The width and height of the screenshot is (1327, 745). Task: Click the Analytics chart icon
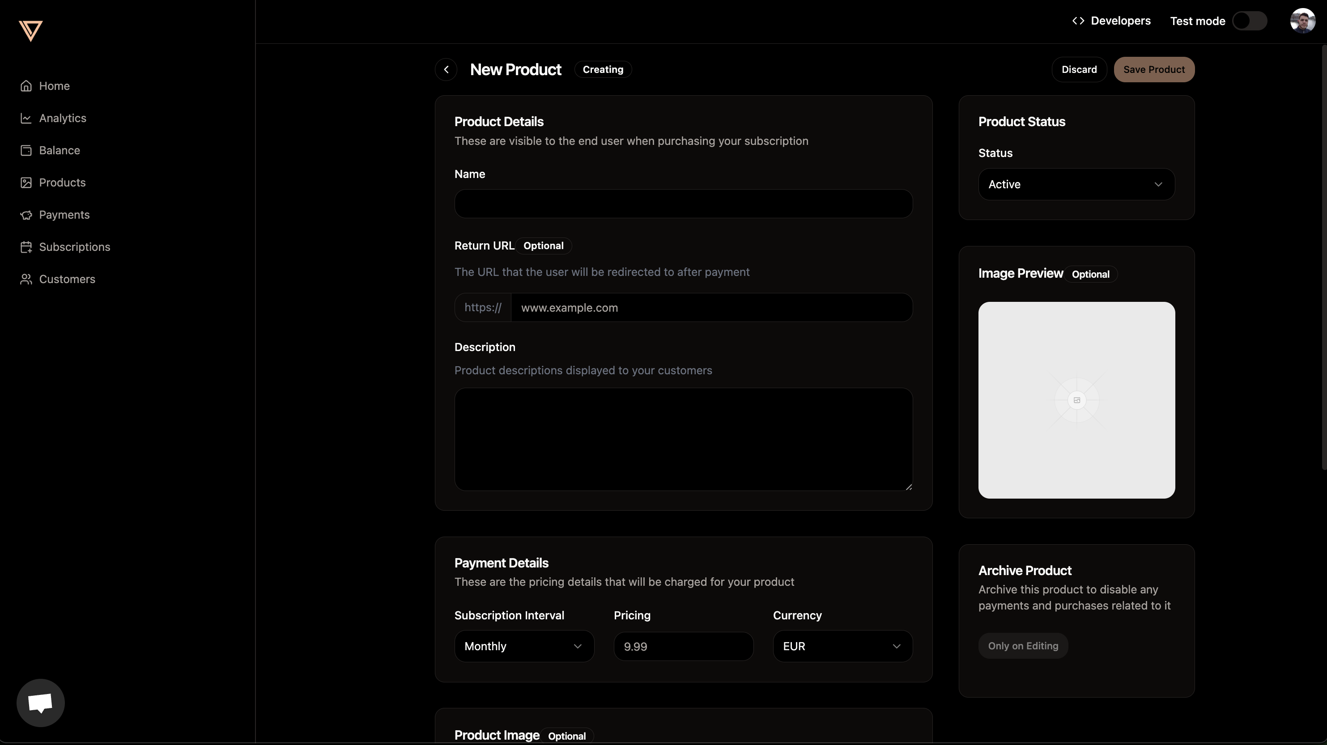pos(26,119)
